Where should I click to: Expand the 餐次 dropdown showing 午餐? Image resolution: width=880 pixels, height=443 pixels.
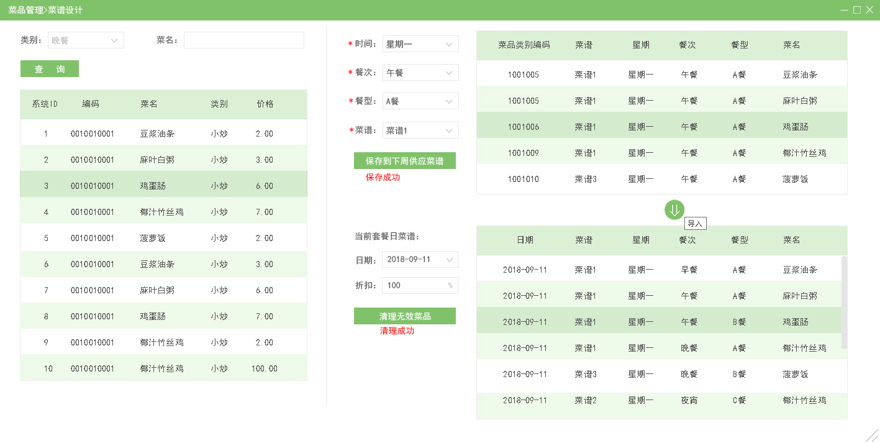click(x=420, y=72)
